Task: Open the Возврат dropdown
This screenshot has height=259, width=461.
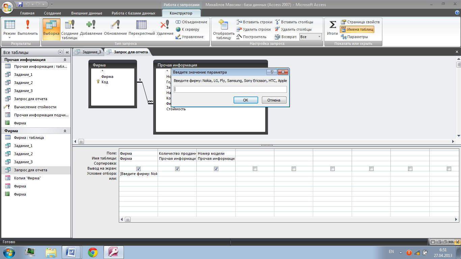Action: 319,37
